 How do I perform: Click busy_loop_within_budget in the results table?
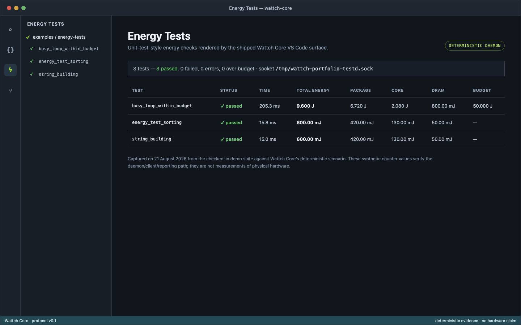(x=162, y=106)
